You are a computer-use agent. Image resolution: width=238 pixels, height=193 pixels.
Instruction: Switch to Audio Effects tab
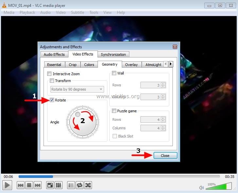point(54,54)
